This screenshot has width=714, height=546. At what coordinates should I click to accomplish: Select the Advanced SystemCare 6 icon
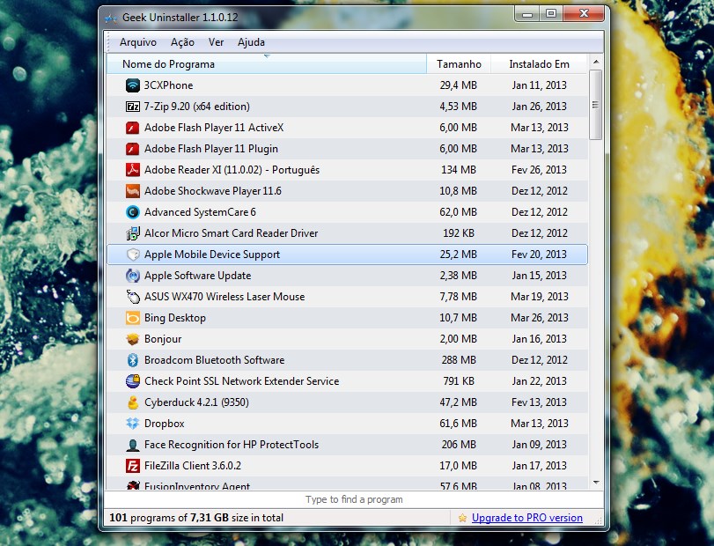click(x=133, y=212)
